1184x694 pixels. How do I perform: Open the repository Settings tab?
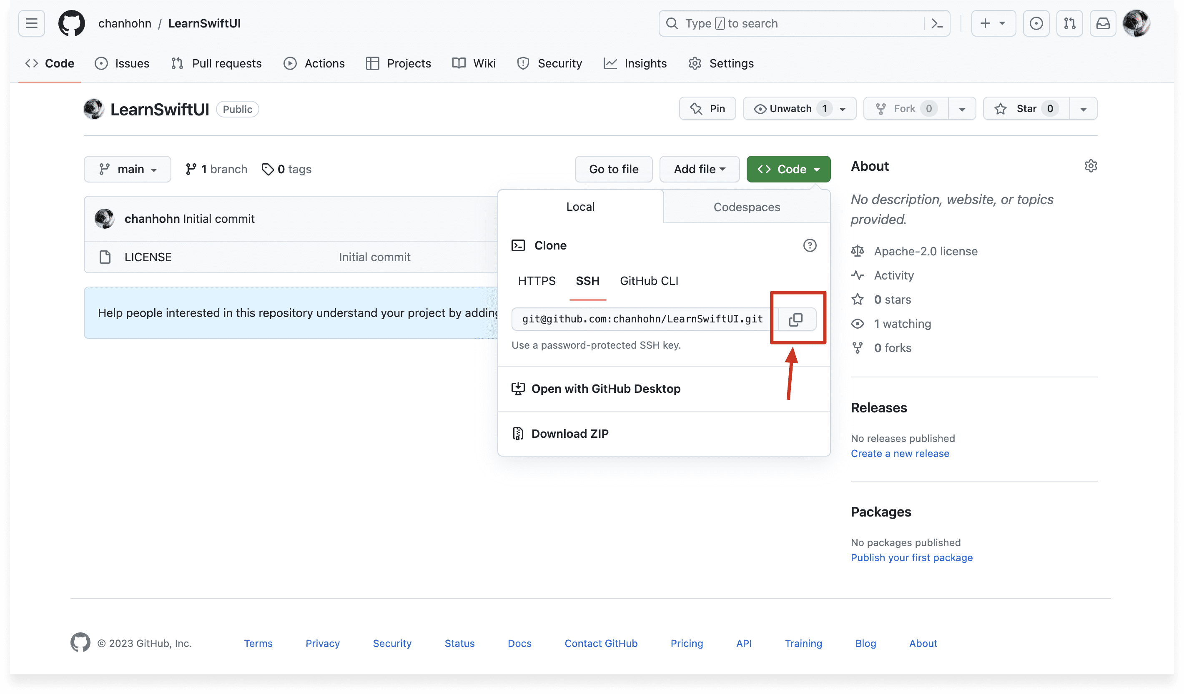point(721,63)
